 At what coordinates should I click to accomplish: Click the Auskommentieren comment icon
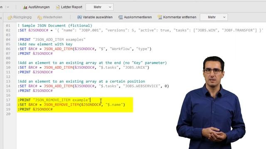click(x=121, y=17)
